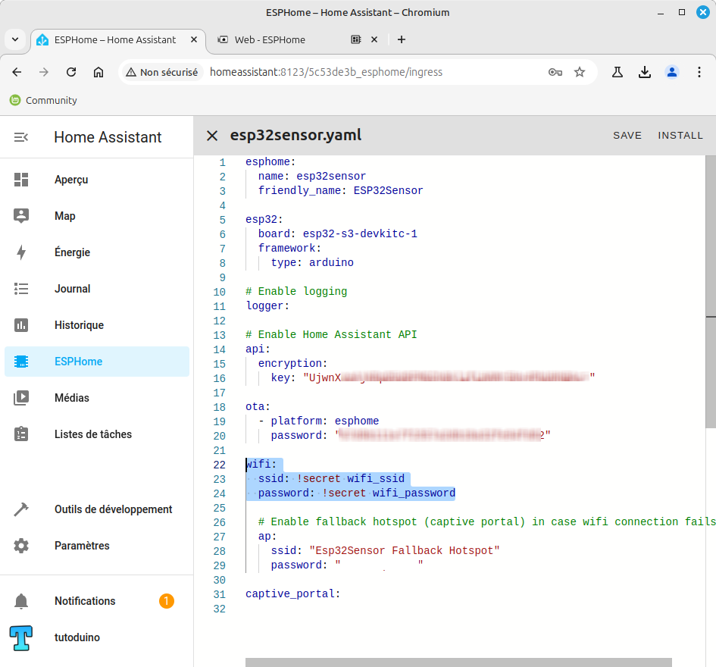Open the Chromium three-dot menu

699,72
